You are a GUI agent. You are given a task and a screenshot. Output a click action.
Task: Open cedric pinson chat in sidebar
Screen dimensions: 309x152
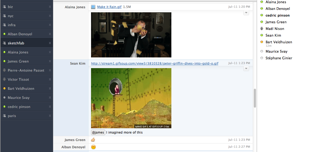coord(27,107)
